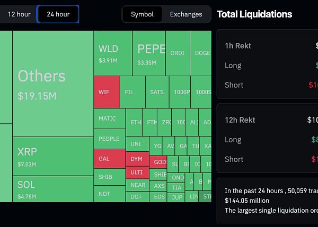The height and width of the screenshot is (227, 318).
Task: Click the ORDI heatmap tile
Action: point(178,53)
